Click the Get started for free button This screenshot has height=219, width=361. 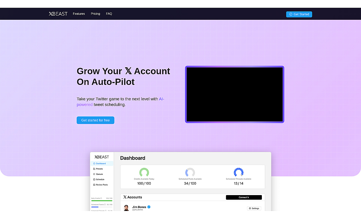click(96, 120)
